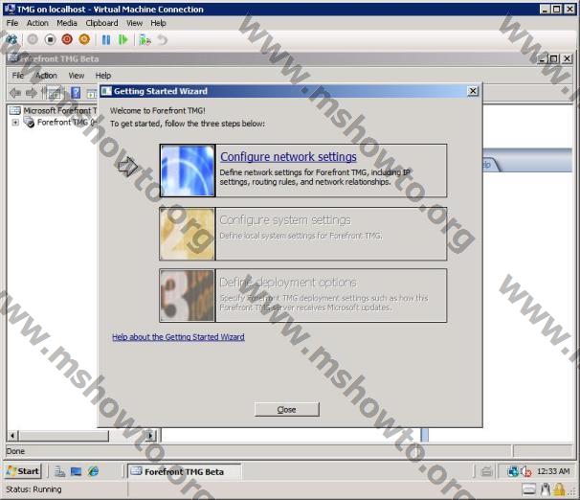580x500 pixels.
Task: Click the Revert arrow icon in VM toolbar
Action: pyautogui.click(x=163, y=39)
